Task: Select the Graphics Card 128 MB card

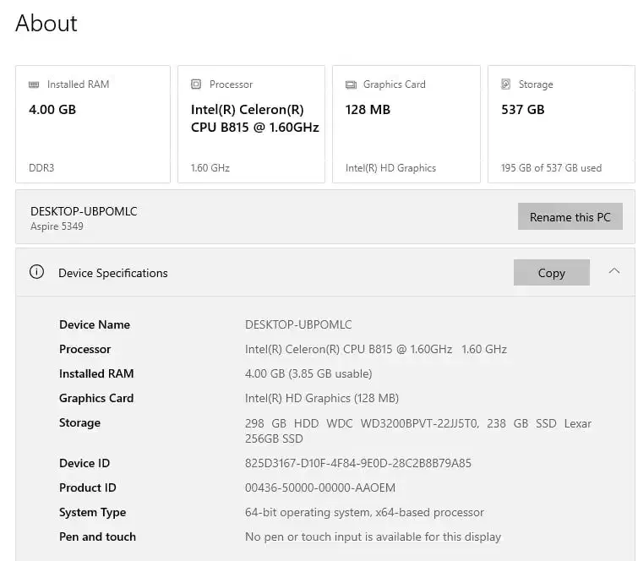Action: tap(406, 124)
